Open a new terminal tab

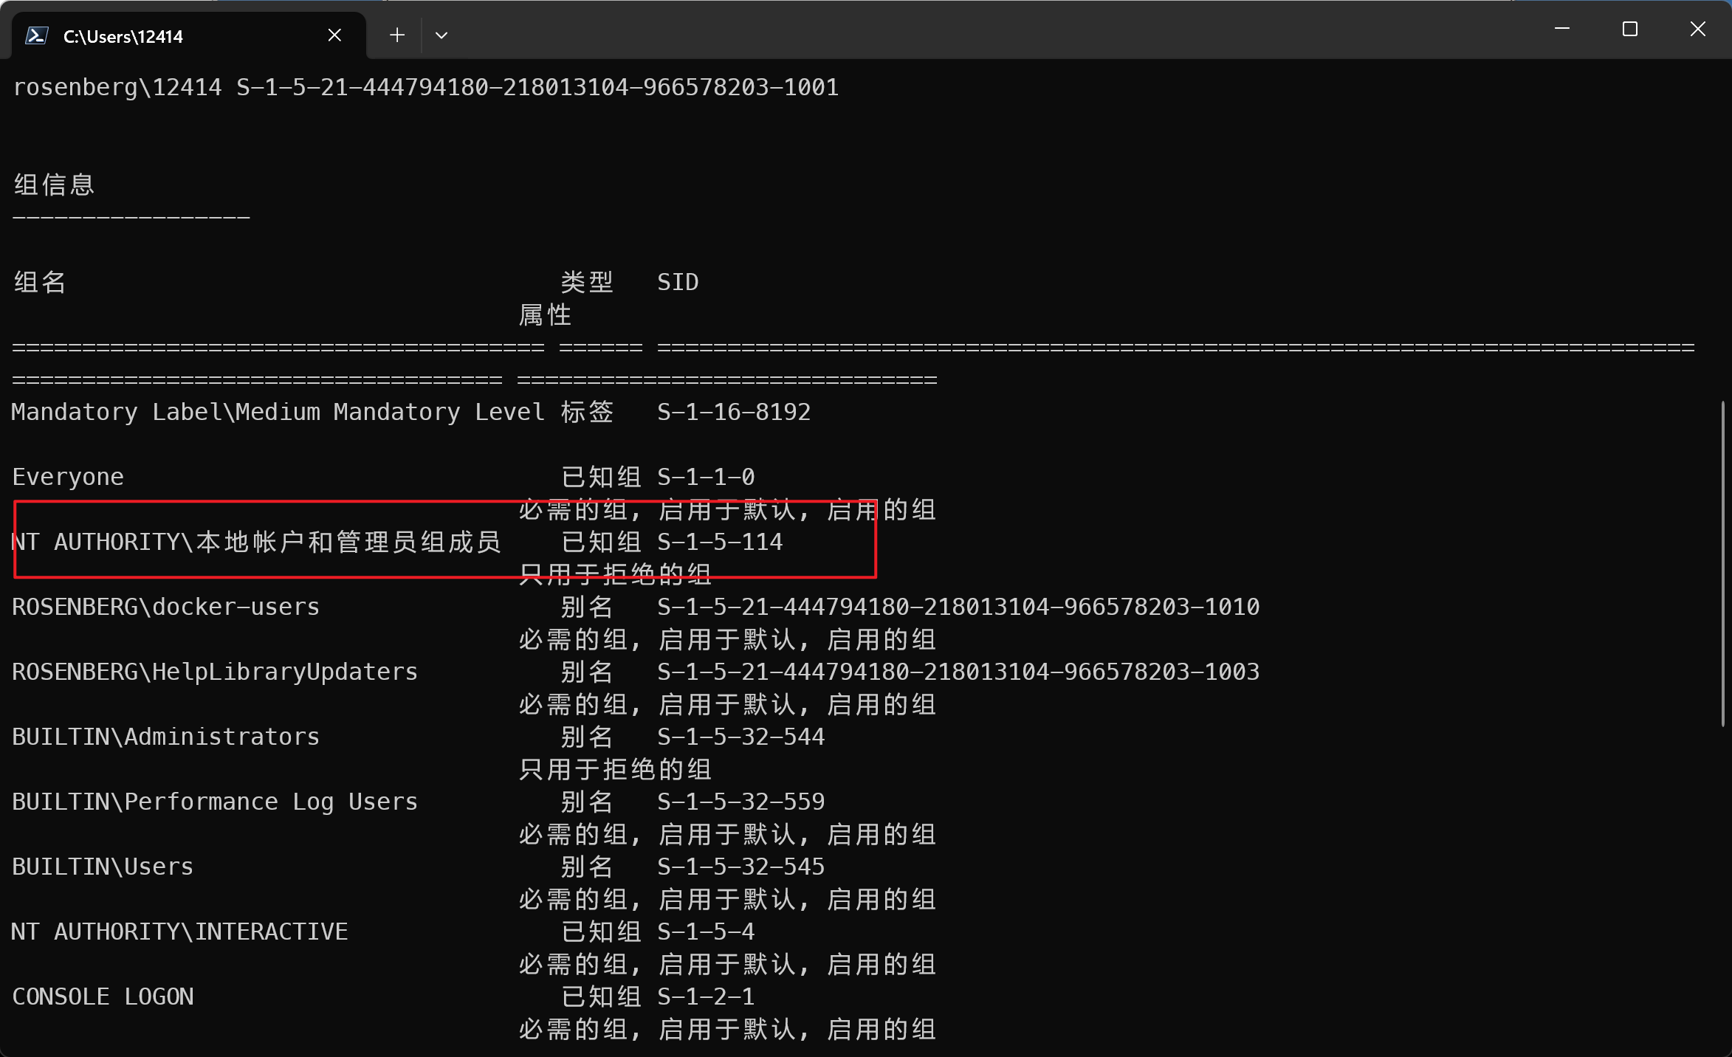pyautogui.click(x=397, y=35)
